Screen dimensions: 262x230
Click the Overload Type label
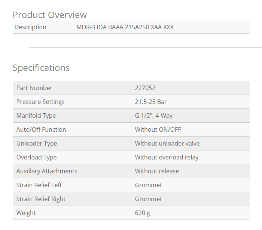(x=37, y=158)
